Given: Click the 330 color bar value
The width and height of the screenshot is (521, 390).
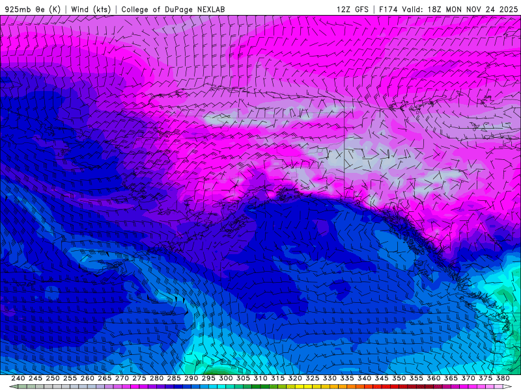Looking at the screenshot, I should coord(330,378).
